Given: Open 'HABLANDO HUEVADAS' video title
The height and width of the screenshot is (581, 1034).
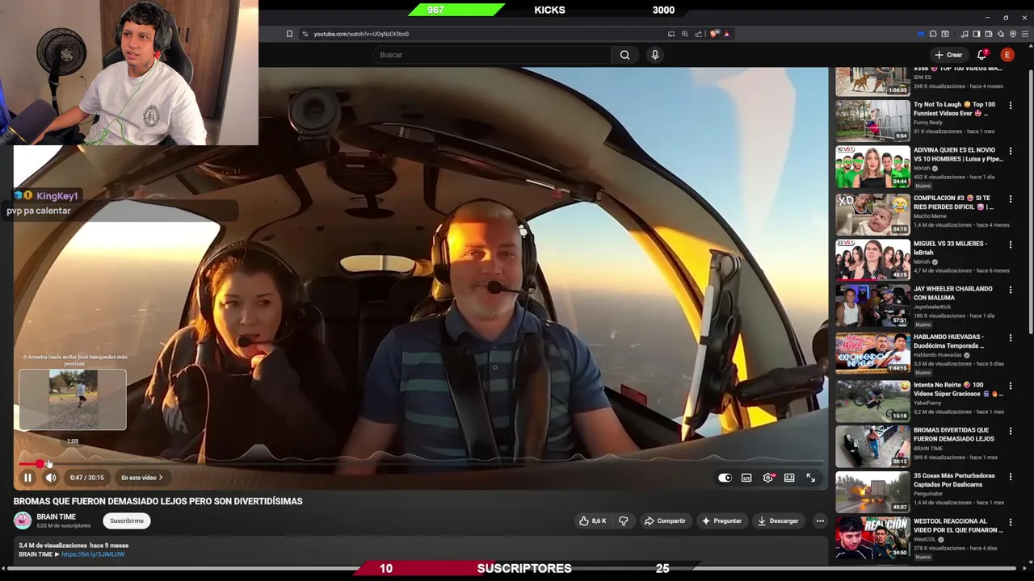Looking at the screenshot, I should pos(949,341).
